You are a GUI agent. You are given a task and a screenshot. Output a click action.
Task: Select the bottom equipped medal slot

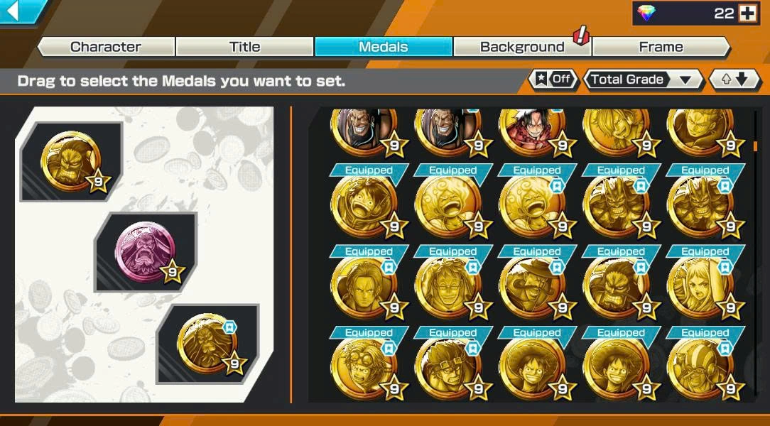[x=207, y=344]
